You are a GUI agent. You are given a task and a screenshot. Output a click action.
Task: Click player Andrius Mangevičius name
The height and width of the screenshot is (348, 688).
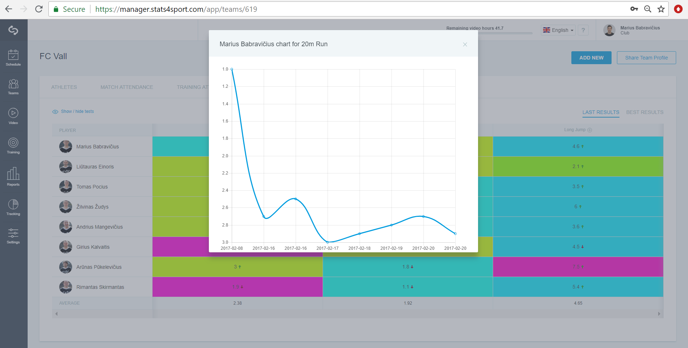click(99, 227)
